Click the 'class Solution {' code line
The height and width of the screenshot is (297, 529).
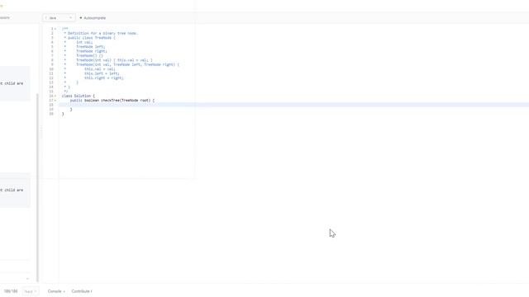click(x=79, y=96)
